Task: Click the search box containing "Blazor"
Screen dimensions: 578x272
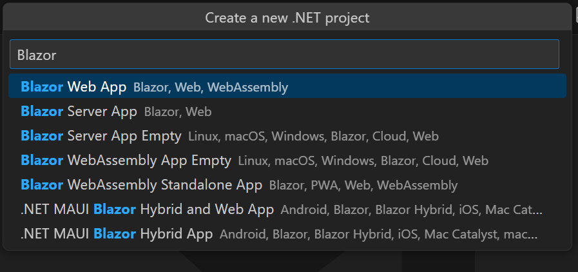Action: 284,55
